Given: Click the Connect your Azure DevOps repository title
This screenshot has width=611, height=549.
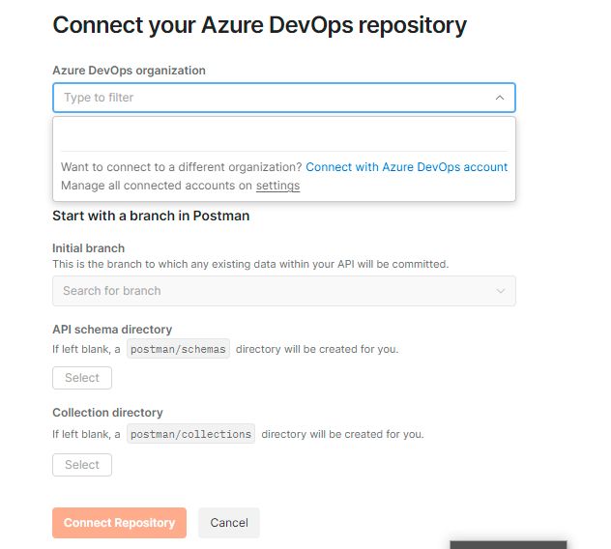Looking at the screenshot, I should (259, 25).
